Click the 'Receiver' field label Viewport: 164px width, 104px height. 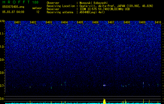point(53,9)
